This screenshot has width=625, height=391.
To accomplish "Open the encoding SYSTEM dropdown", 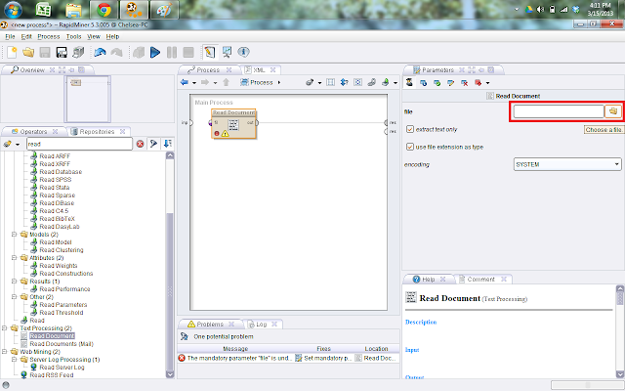I will point(567,164).
